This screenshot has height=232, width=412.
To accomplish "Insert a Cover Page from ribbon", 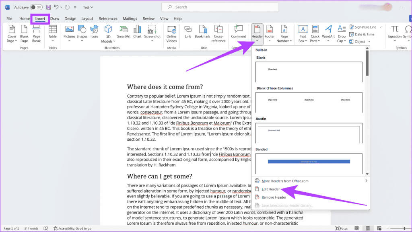I will point(12,33).
